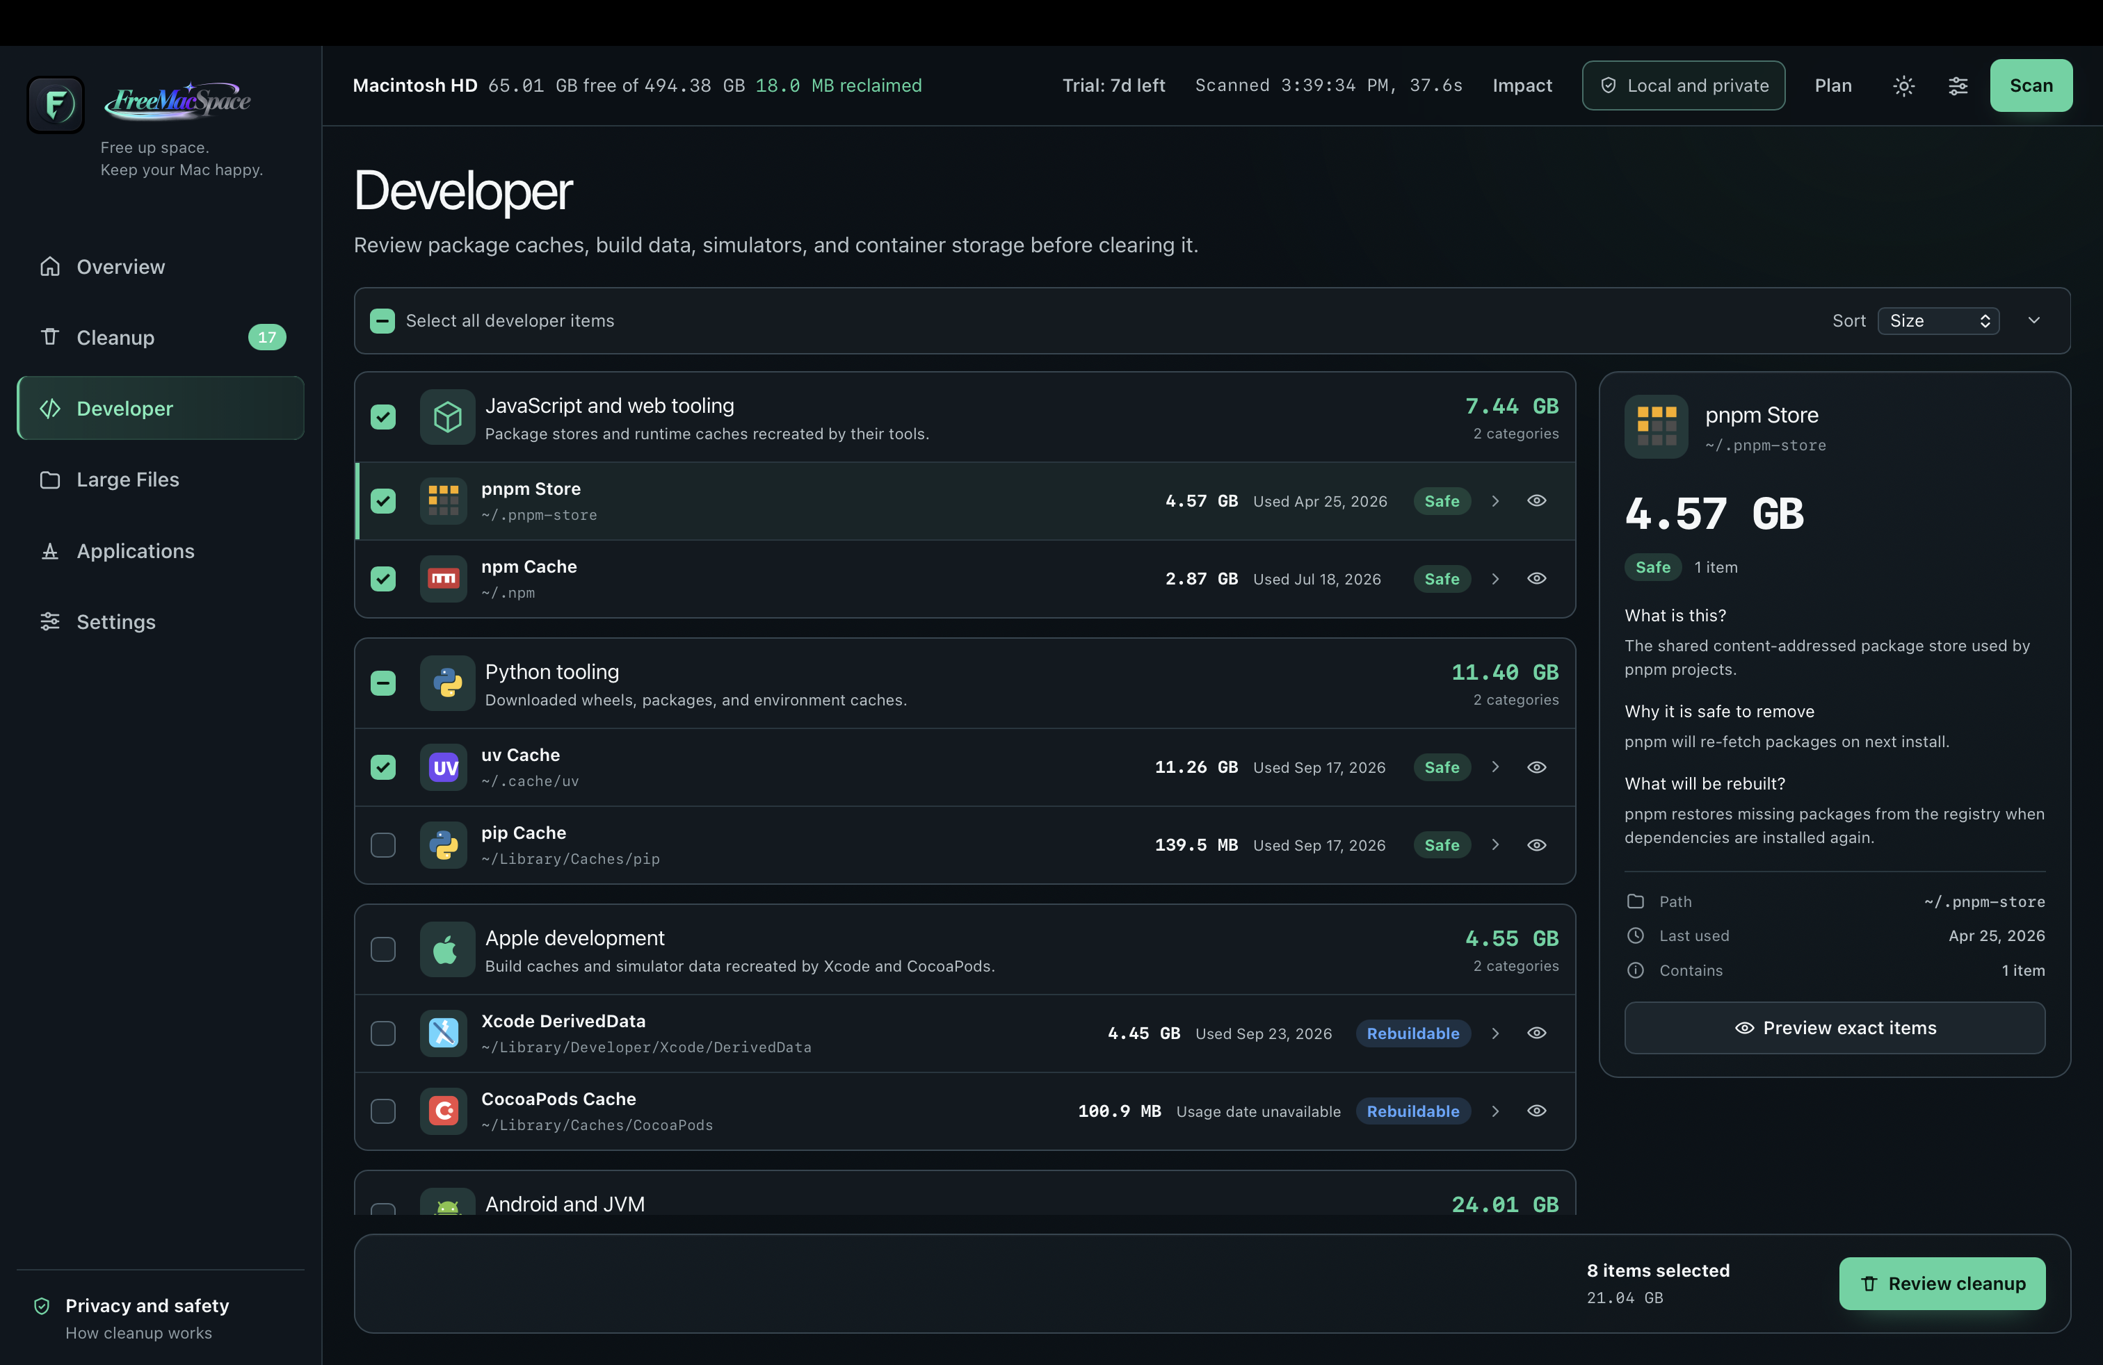Preview pip Cache with its eye icon

(x=1537, y=845)
